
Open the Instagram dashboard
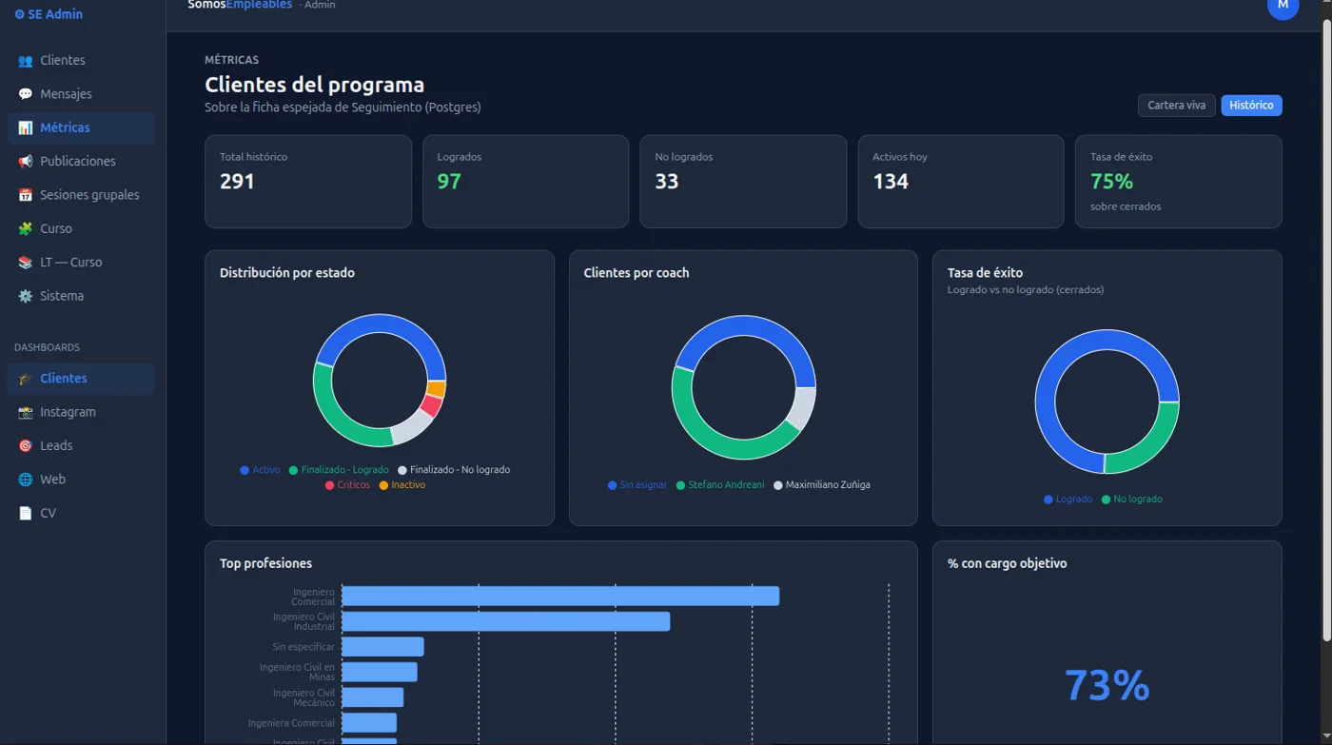81,412
